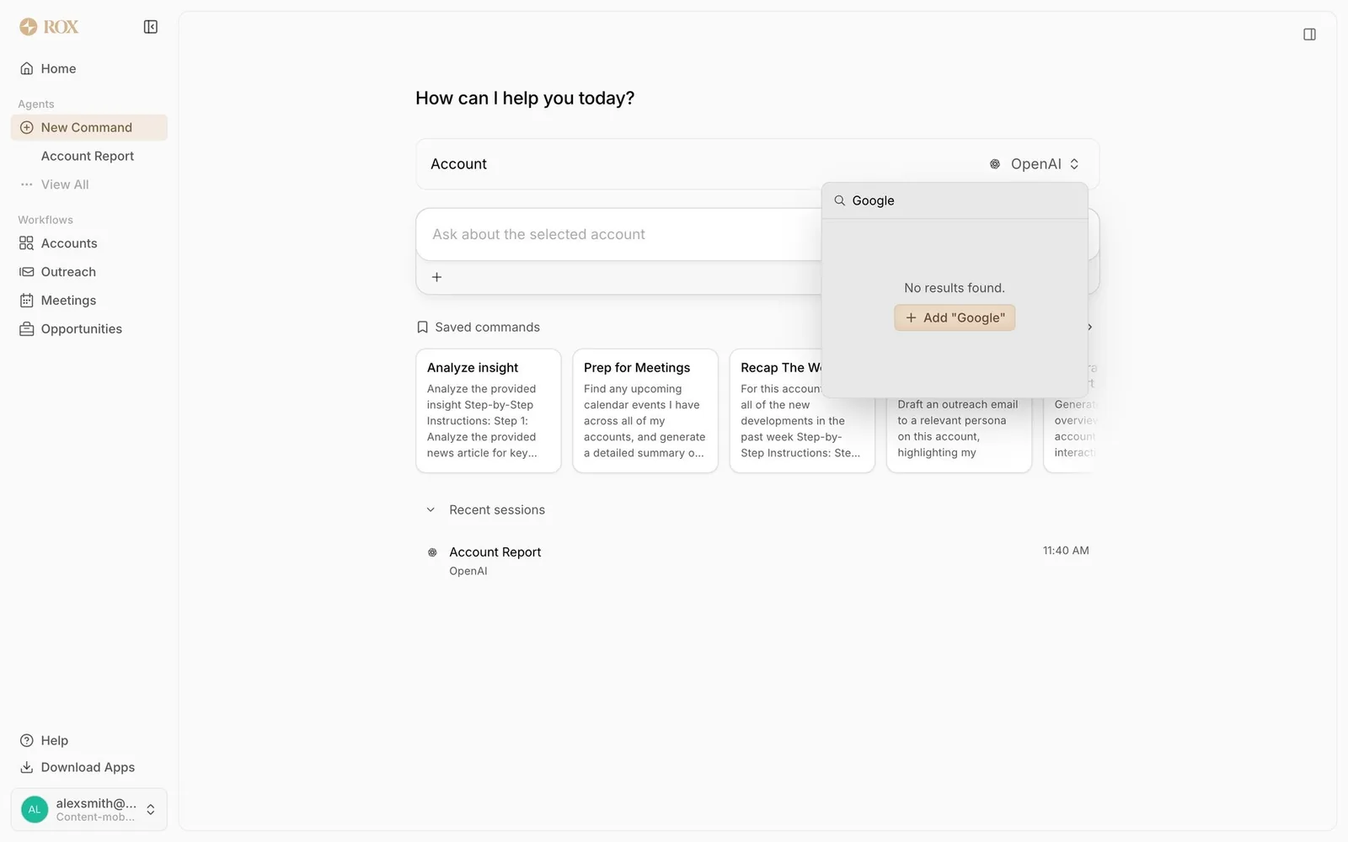This screenshot has width=1348, height=842.
Task: Click the Opportunities briefcase icon
Action: [x=27, y=329]
